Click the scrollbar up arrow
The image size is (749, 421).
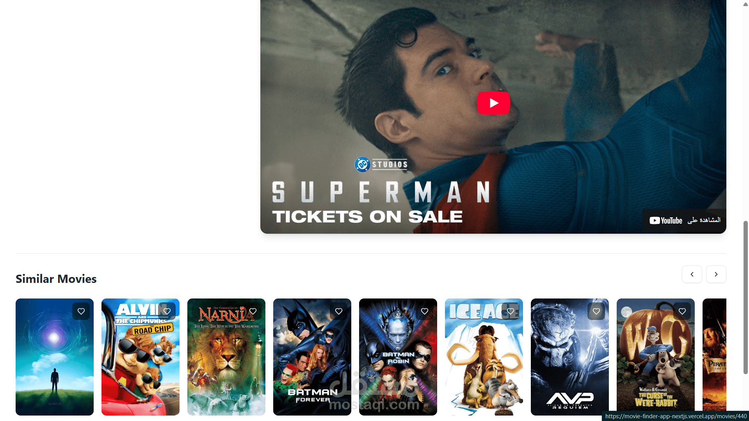(x=745, y=4)
